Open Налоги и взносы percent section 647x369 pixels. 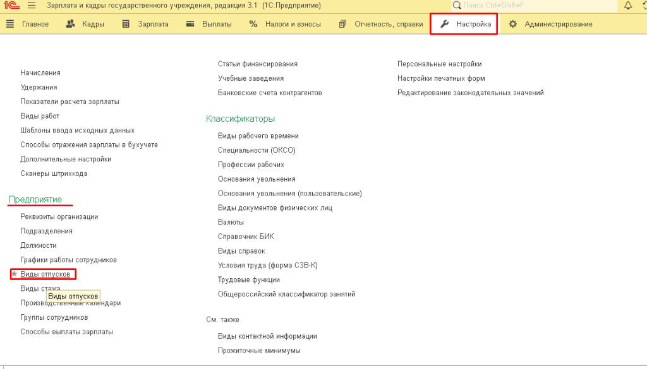tap(285, 24)
